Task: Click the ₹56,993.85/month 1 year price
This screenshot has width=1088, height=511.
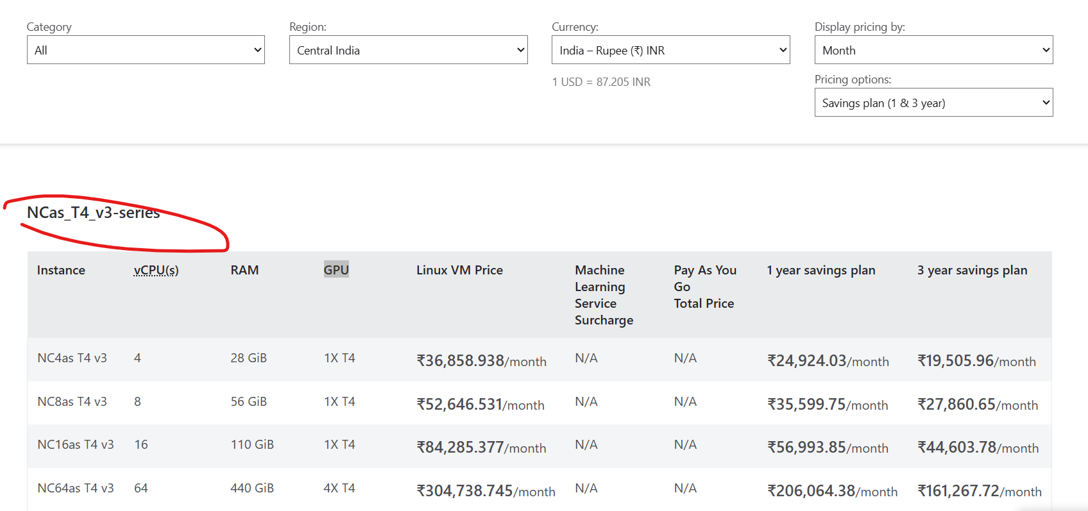Action: pos(828,447)
